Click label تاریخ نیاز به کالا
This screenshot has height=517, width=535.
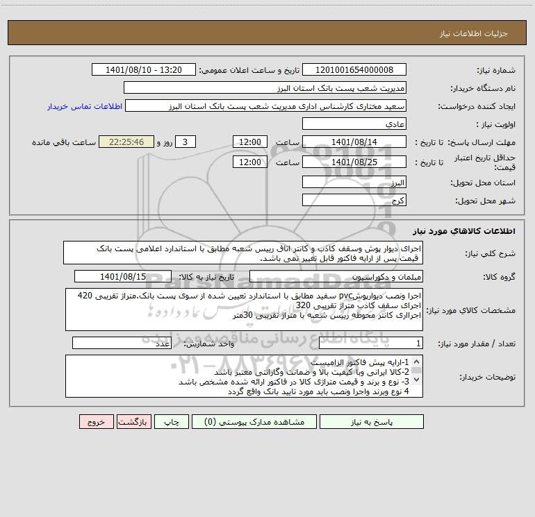(x=207, y=277)
